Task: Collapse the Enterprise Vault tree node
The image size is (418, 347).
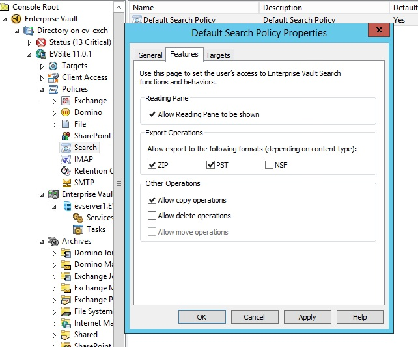Action: (5, 19)
